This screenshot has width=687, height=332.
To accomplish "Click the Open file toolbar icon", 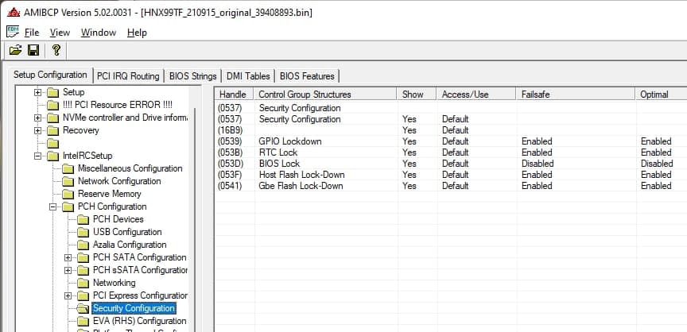I will (15, 51).
